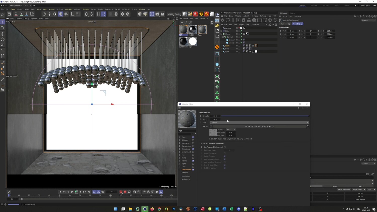Click the Cube primitive icon in side strip
Screen dimensions: 377x212
pos(217,64)
